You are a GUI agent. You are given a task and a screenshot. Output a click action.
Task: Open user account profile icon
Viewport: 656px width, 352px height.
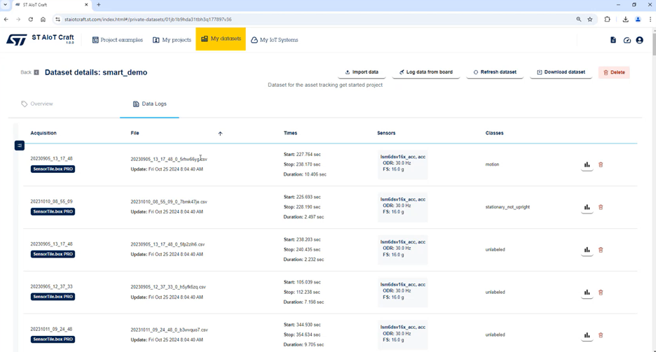click(x=640, y=40)
